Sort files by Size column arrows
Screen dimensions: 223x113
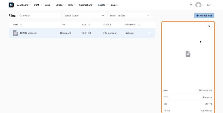point(89,25)
